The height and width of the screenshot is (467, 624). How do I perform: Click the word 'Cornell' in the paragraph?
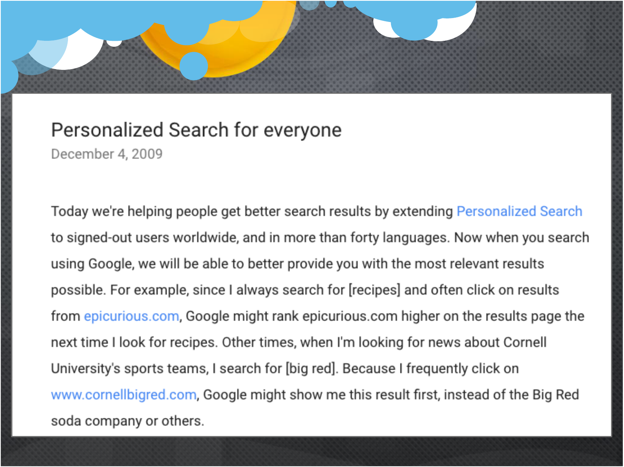[525, 342]
